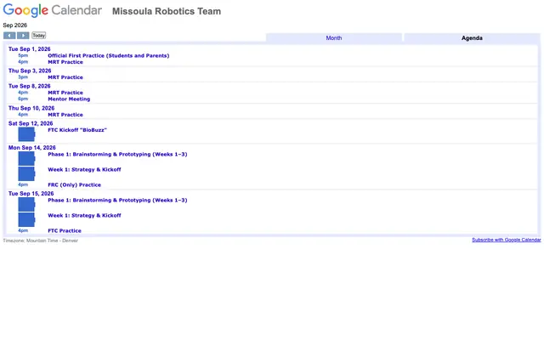The height and width of the screenshot is (340, 544).
Task: Click the Timezone: Mountain Time - Denver text
Action: [x=41, y=241]
